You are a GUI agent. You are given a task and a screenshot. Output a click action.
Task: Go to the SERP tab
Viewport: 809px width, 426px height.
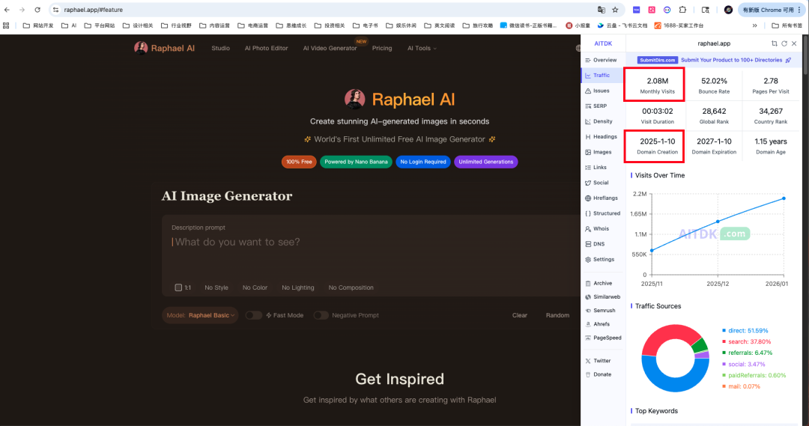(x=602, y=106)
